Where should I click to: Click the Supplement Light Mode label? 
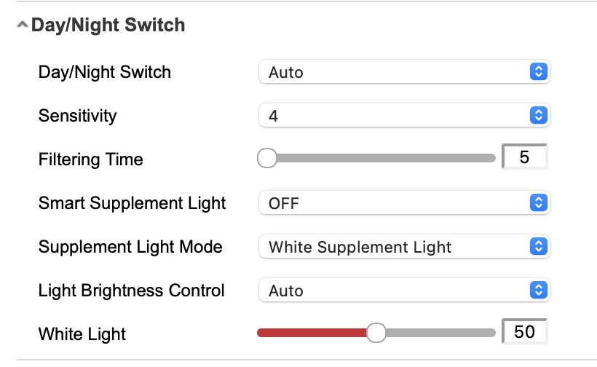130,247
